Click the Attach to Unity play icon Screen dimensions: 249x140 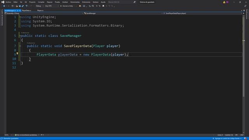61,6
